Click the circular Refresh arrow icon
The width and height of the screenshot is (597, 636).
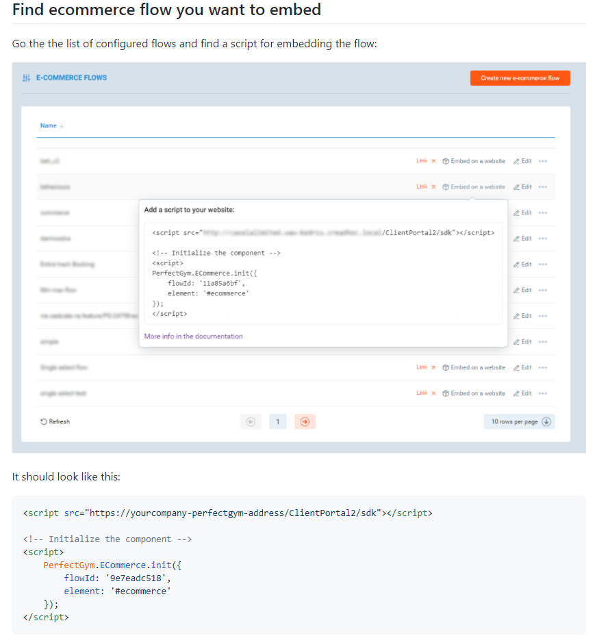point(44,421)
